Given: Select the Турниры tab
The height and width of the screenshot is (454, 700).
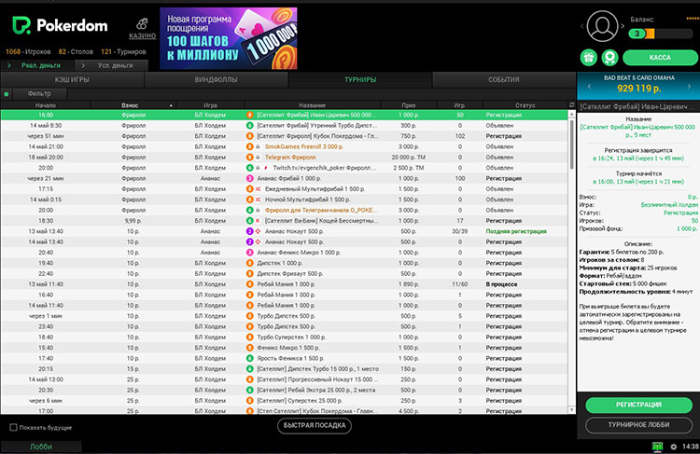Looking at the screenshot, I should (x=360, y=80).
